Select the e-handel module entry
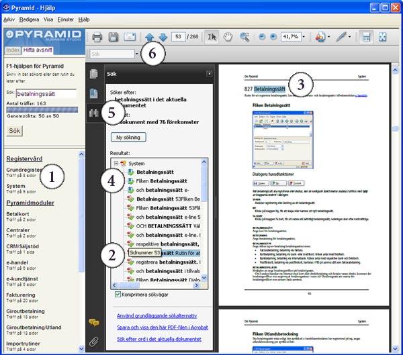This screenshot has width=403, height=355. [17, 262]
